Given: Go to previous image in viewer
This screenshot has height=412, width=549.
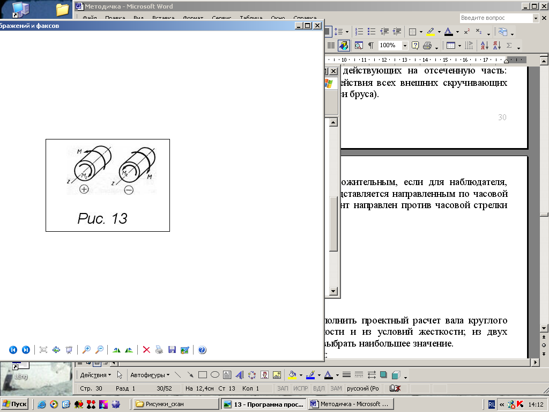Looking at the screenshot, I should click(x=13, y=350).
